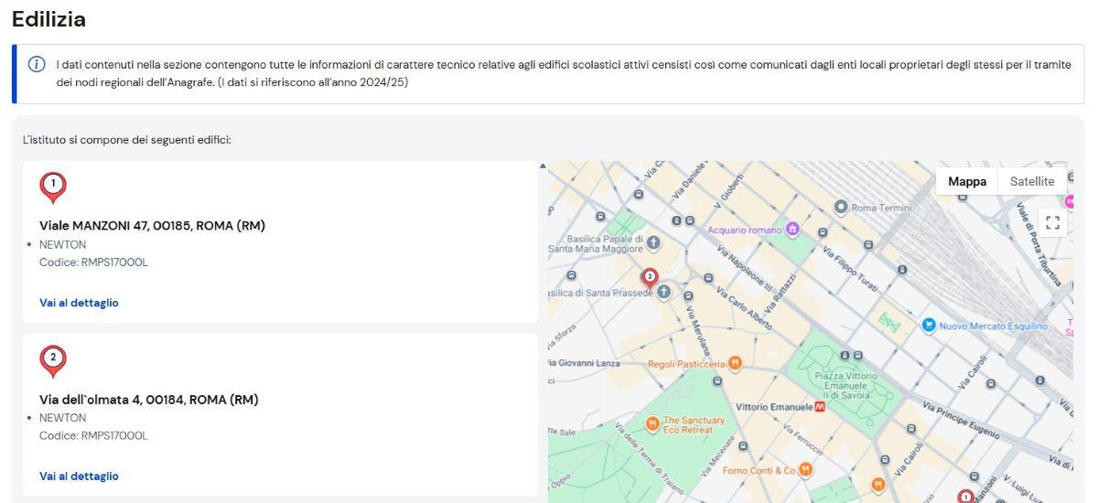Viewport: 1098px width, 503px height.
Task: Click the red pin 2 beside Via dell'Olmata
Action: pyautogui.click(x=53, y=360)
